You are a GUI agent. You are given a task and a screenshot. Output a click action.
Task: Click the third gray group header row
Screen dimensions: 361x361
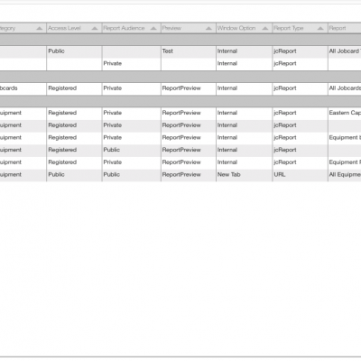click(x=180, y=101)
